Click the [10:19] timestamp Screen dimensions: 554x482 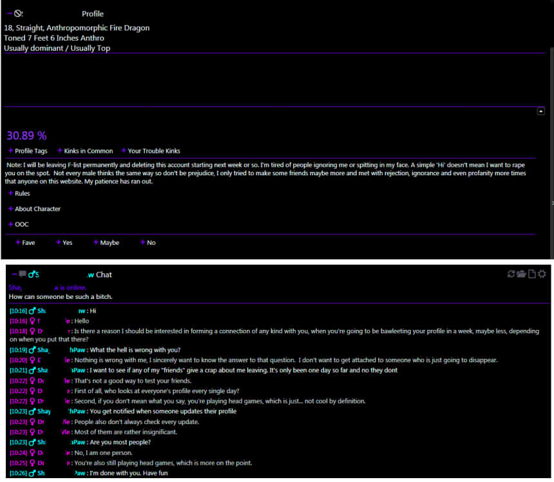pos(19,350)
